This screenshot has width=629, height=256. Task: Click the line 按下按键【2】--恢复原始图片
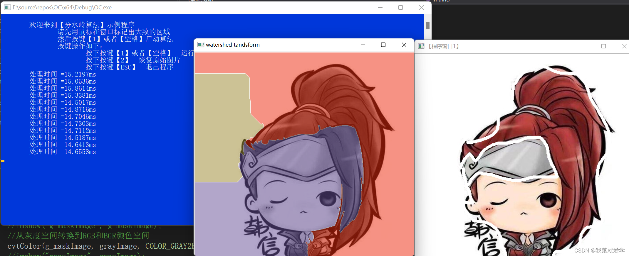pos(133,60)
